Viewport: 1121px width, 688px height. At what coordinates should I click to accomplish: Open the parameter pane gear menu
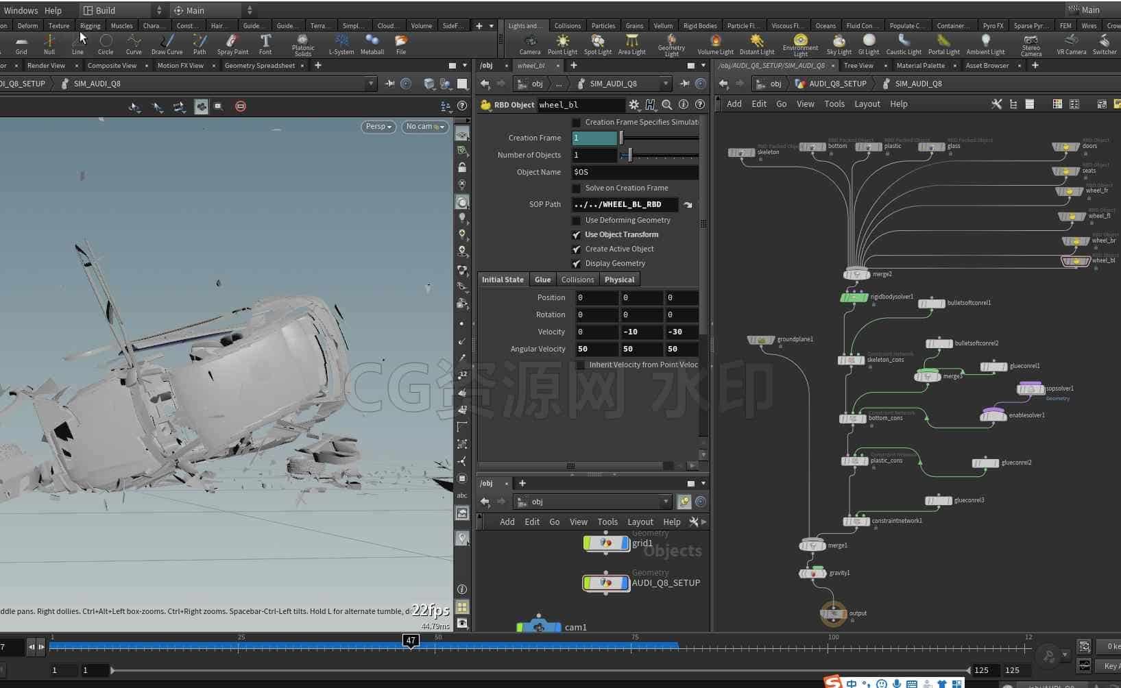tap(634, 105)
